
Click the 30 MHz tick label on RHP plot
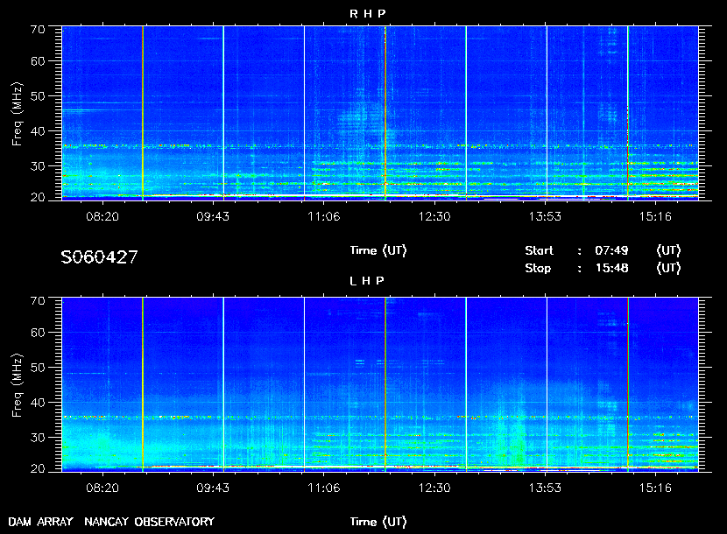coord(38,166)
